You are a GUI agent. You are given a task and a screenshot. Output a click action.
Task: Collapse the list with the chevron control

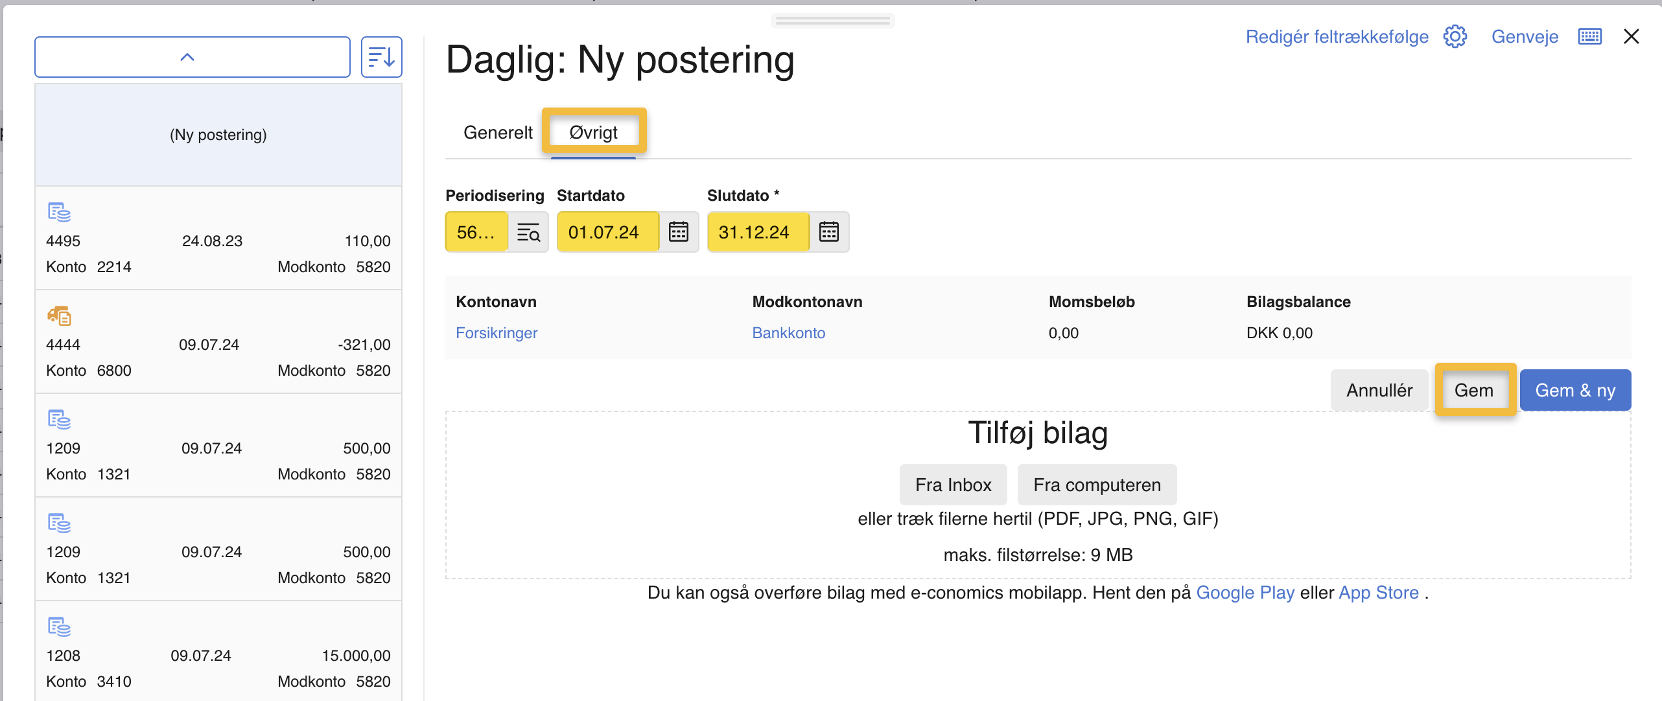click(x=188, y=56)
